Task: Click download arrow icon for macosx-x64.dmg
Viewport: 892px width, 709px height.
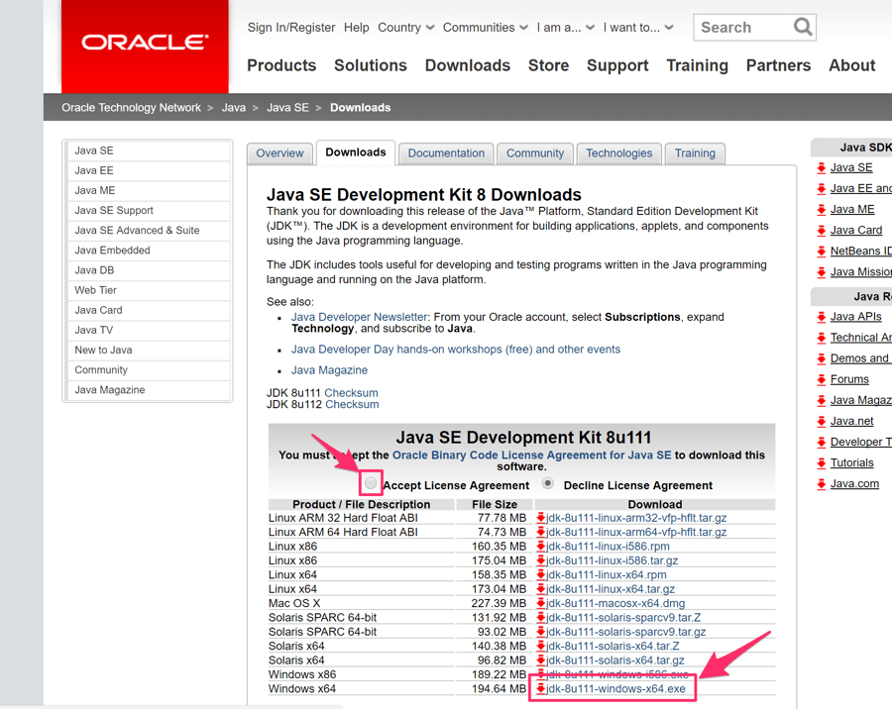Action: pyautogui.click(x=540, y=603)
